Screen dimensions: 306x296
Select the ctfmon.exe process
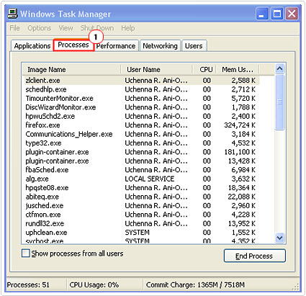point(141,215)
